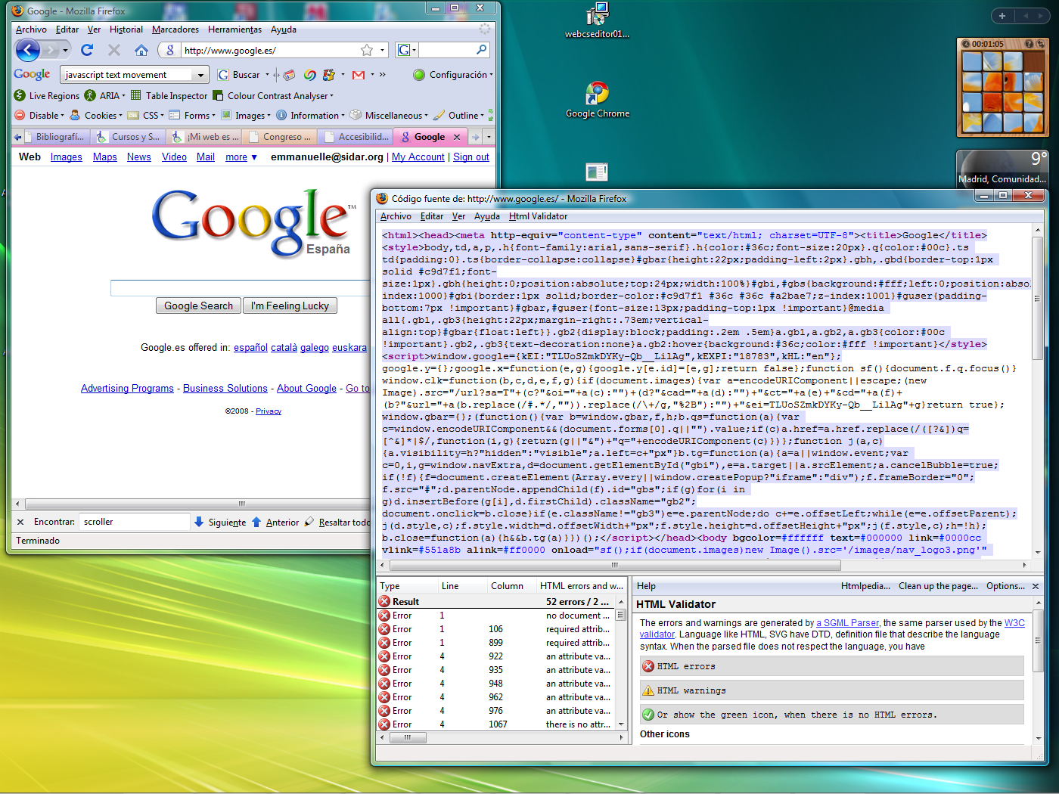Add a gadget with the sidebar plus button
Image resolution: width=1059 pixels, height=794 pixels.
click(x=1002, y=16)
